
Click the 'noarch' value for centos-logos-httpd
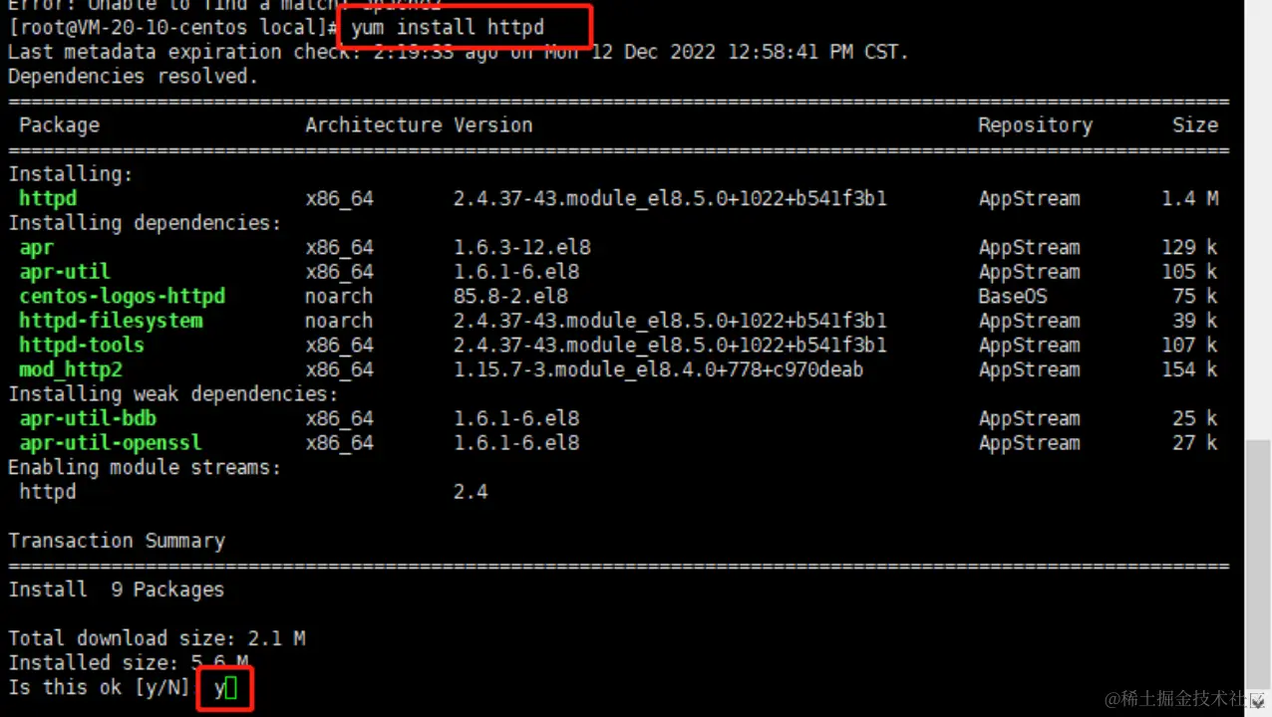339,297
